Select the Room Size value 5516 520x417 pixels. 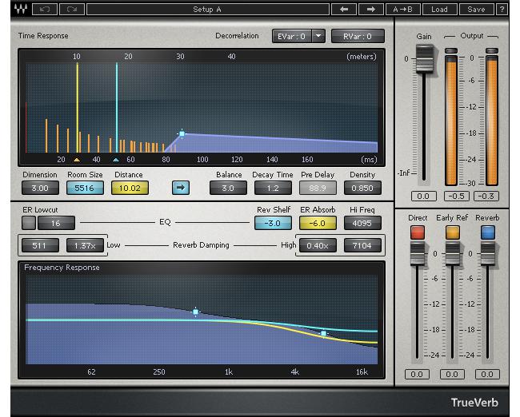point(85,189)
